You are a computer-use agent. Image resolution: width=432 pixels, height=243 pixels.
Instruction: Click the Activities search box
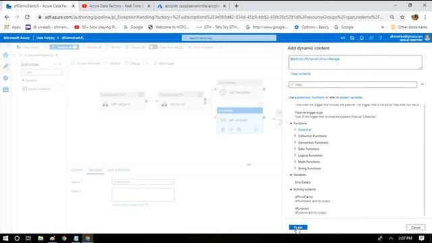pyautogui.click(x=42, y=72)
